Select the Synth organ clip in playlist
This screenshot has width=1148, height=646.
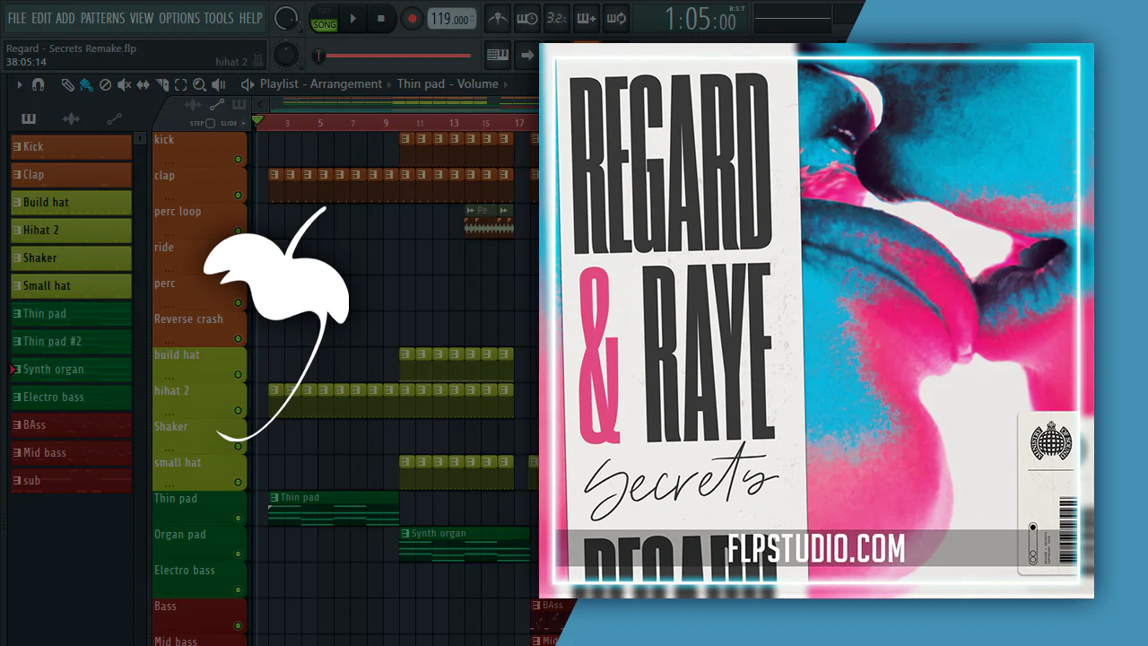point(465,544)
